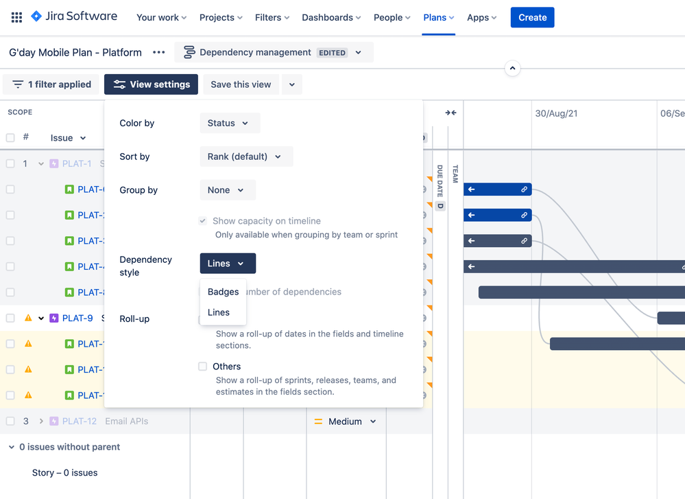This screenshot has height=499, width=685.
Task: Click the warning icon on PLAT-9 row
Action: click(28, 318)
